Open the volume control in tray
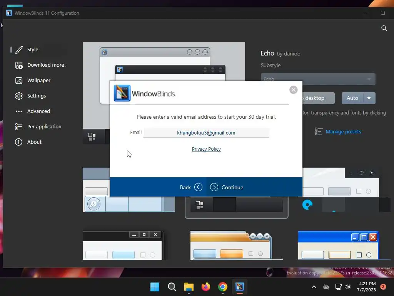This screenshot has height=296, width=394. click(x=347, y=287)
